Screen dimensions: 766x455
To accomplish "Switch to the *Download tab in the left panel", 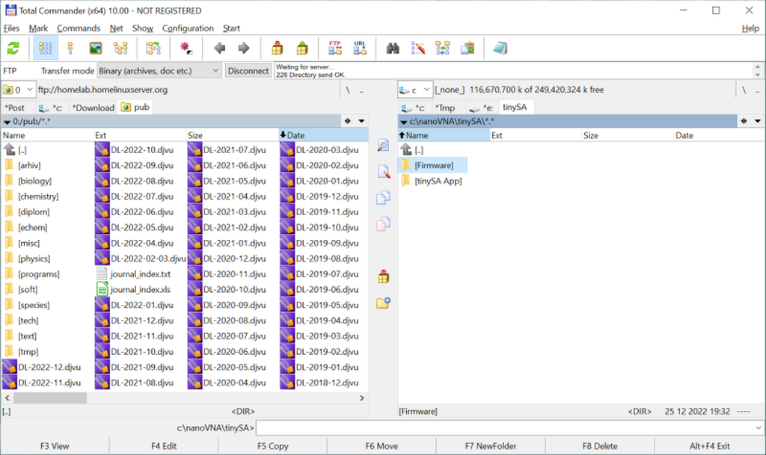I will pyautogui.click(x=93, y=108).
